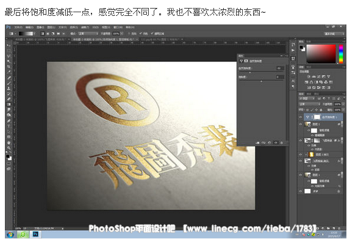Select the Move tool in the toolbox
The image size is (347, 239).
(9, 45)
